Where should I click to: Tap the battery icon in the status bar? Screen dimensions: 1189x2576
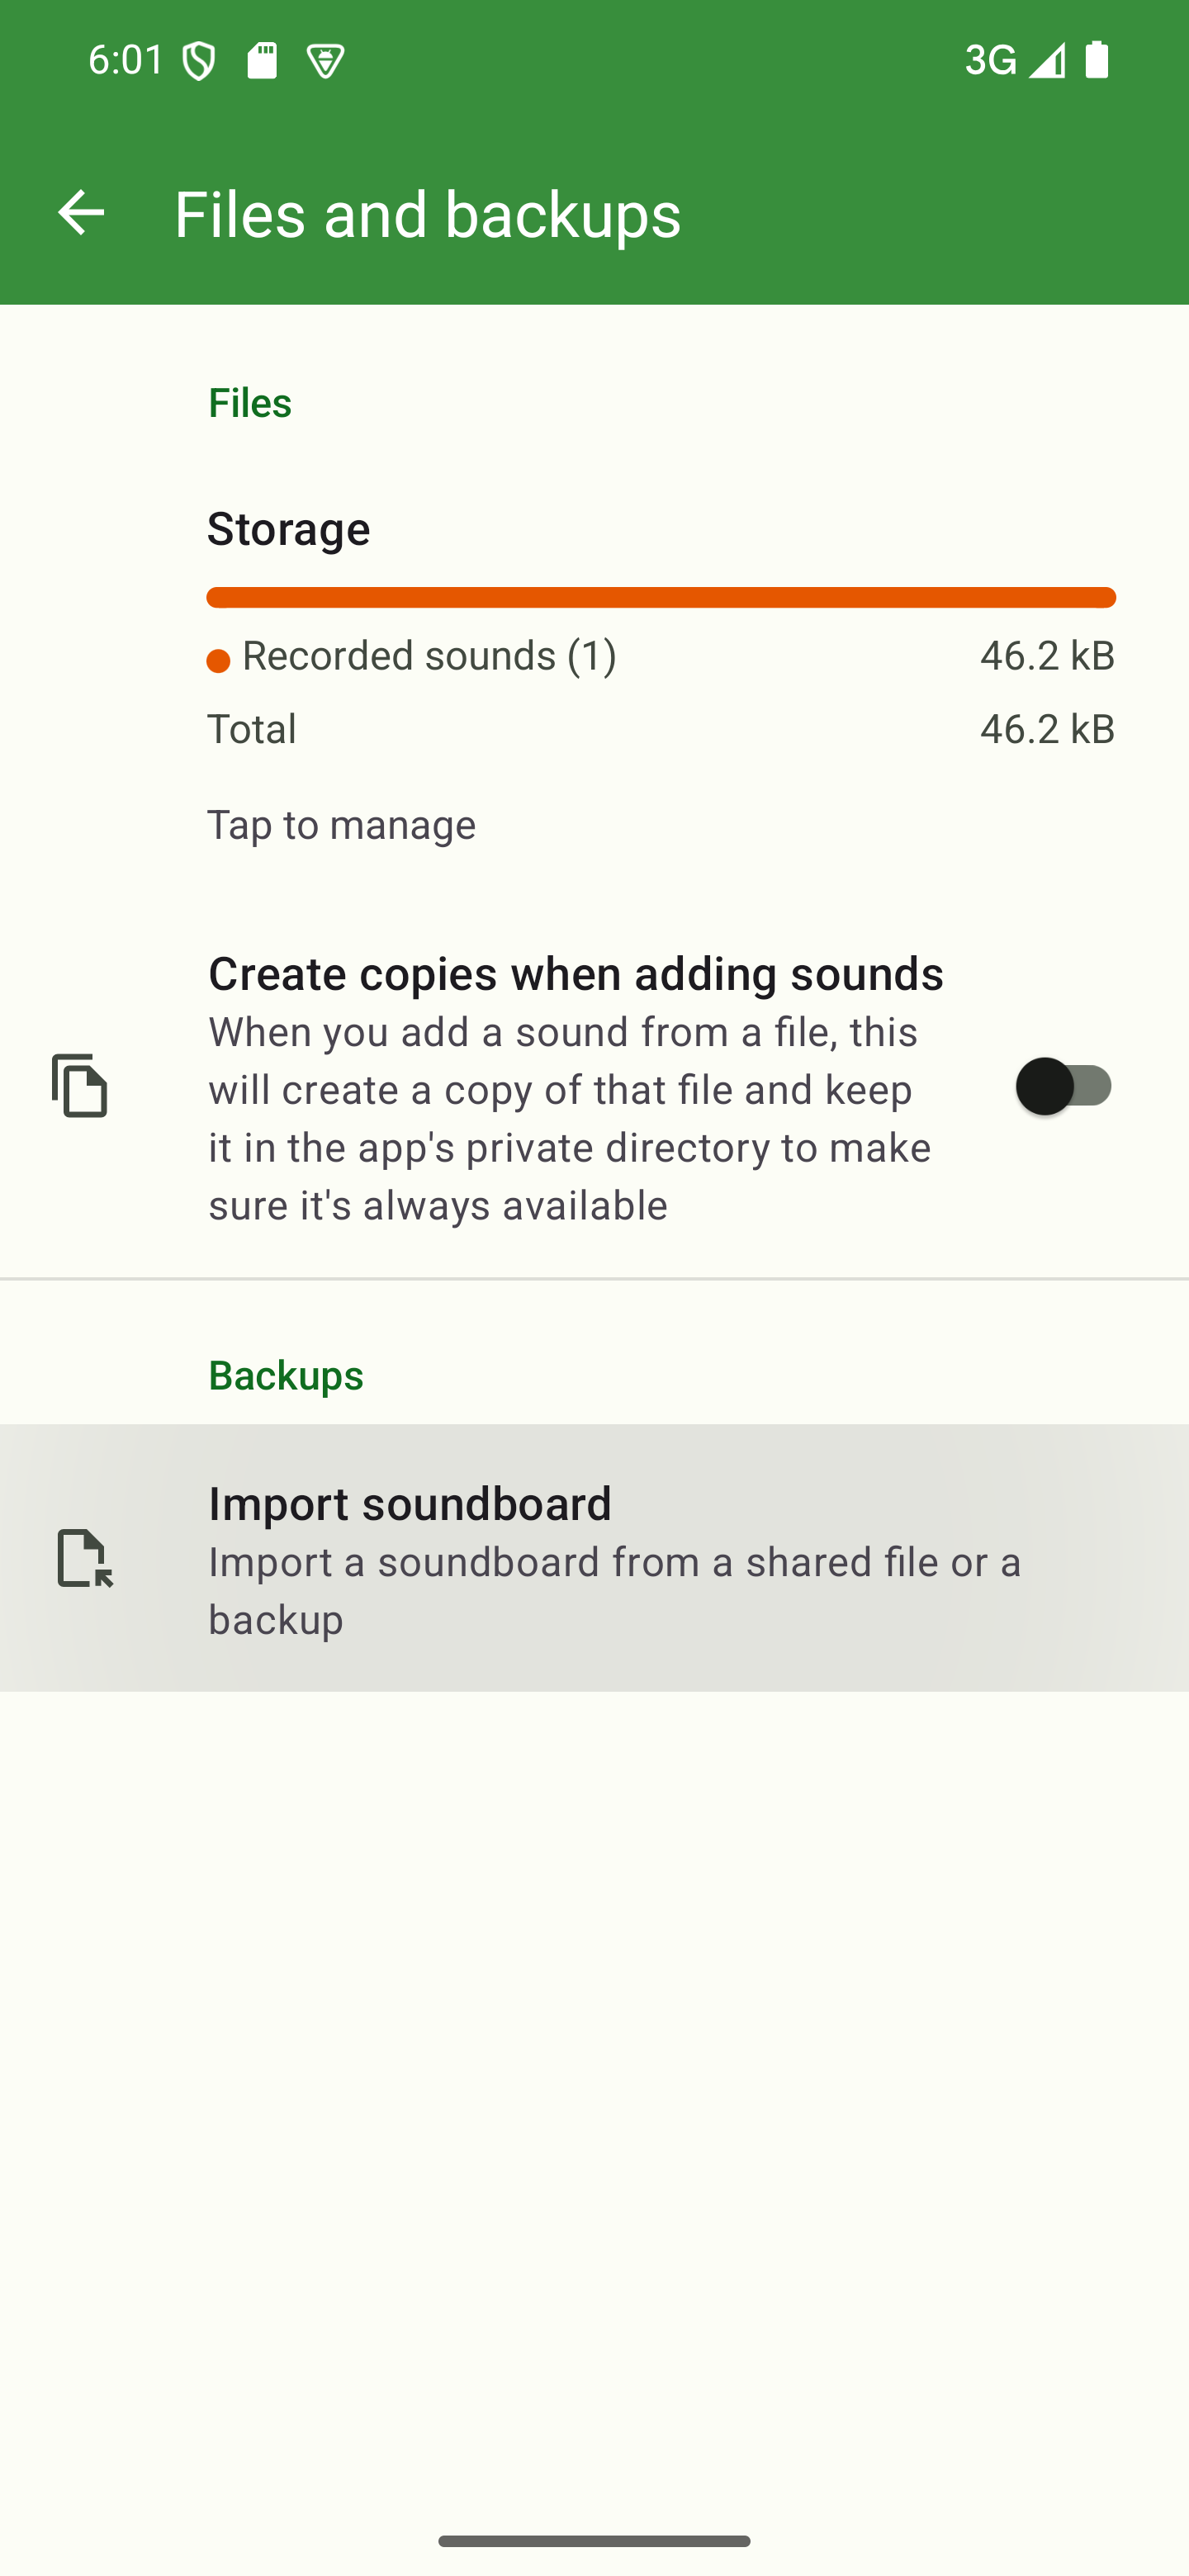point(1097,60)
